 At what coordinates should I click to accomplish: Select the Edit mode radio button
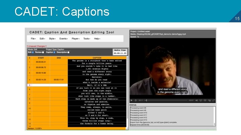point(33,52)
